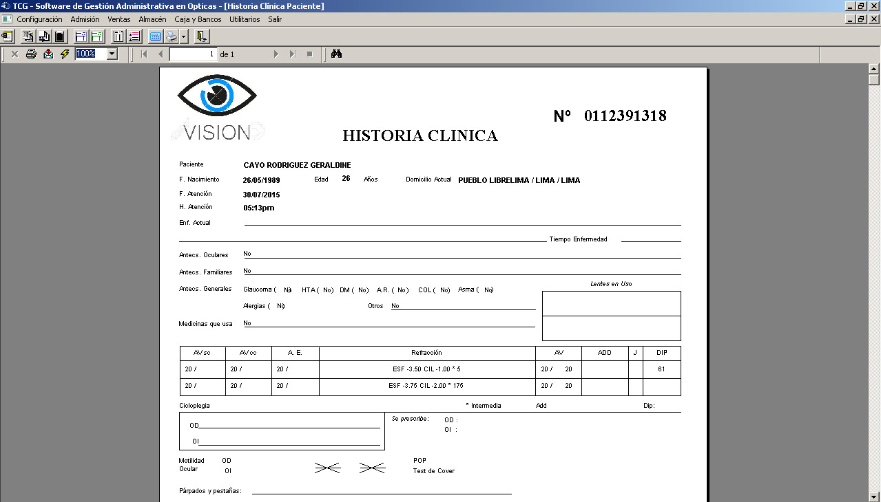Image resolution: width=881 pixels, height=502 pixels.
Task: Open the Configuración menu
Action: [39, 19]
